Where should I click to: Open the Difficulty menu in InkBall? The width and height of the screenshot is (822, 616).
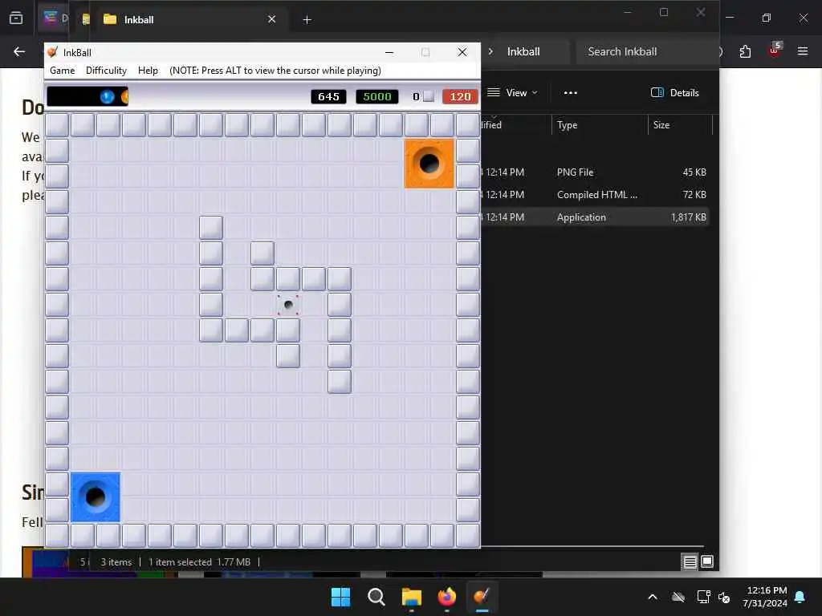106,71
